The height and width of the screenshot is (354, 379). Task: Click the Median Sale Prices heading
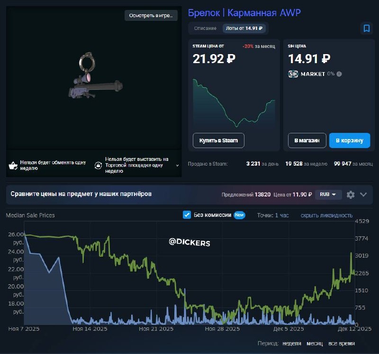[x=30, y=215]
